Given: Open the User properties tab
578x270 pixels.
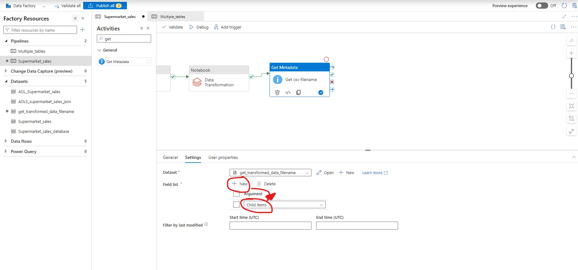Looking at the screenshot, I should coord(223,157).
